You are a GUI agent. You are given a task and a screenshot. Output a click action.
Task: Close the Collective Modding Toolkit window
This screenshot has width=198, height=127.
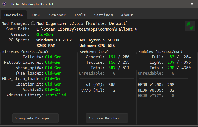pos(192,4)
